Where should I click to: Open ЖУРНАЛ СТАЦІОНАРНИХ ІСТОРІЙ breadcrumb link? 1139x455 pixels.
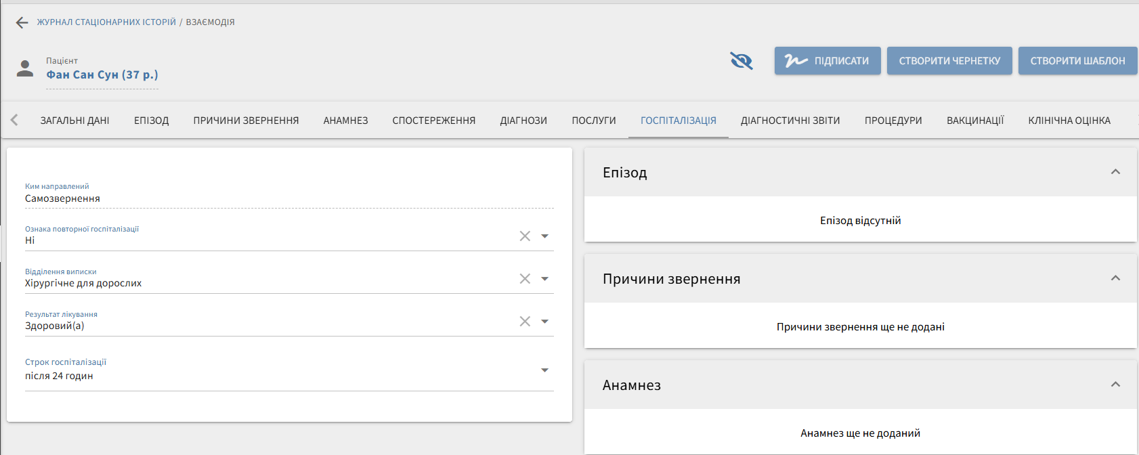tap(106, 22)
